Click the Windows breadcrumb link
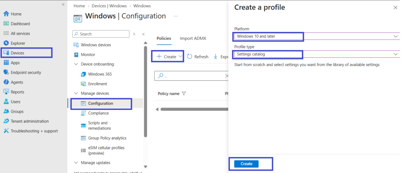 tap(142, 5)
